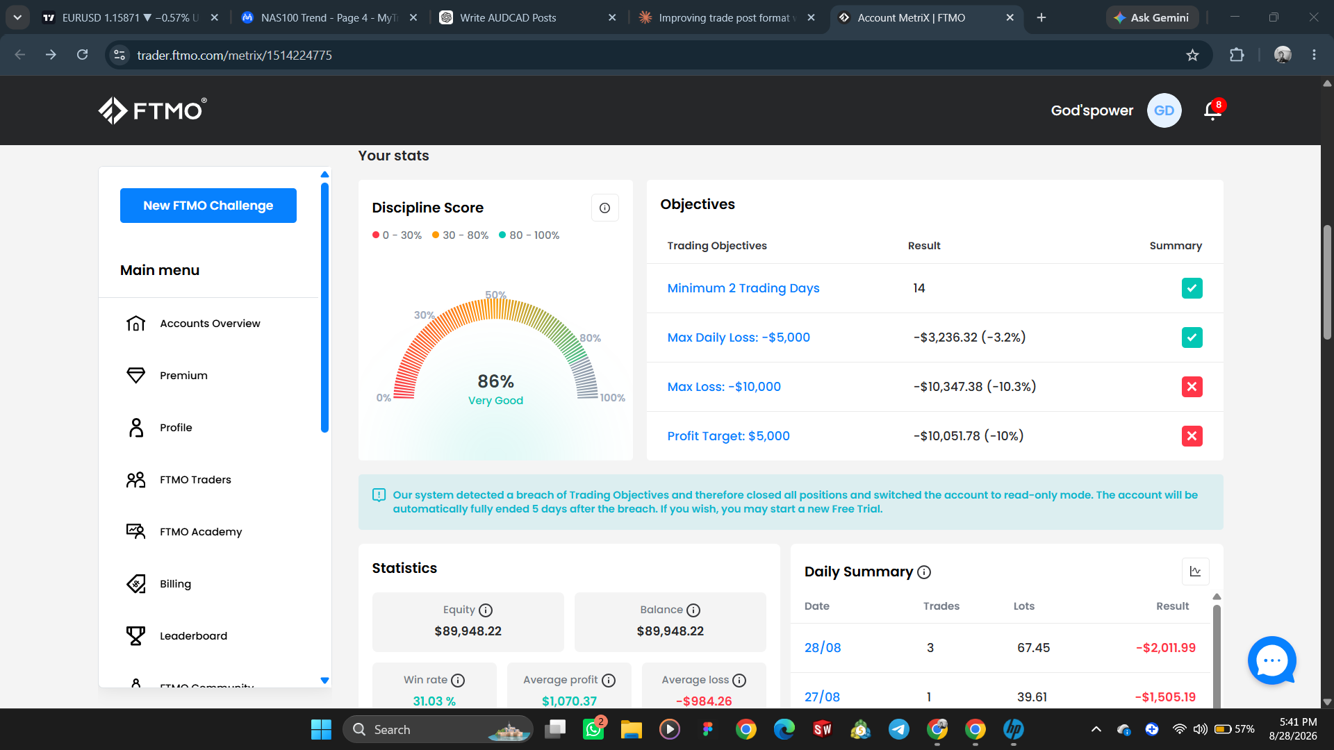Click the Leaderboard trophy icon
1334x750 pixels.
point(136,636)
